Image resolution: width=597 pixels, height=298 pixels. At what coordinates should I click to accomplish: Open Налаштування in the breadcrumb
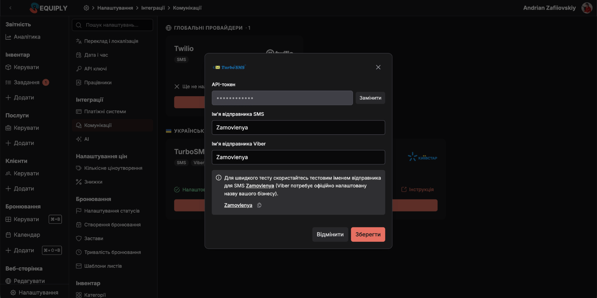(x=115, y=8)
